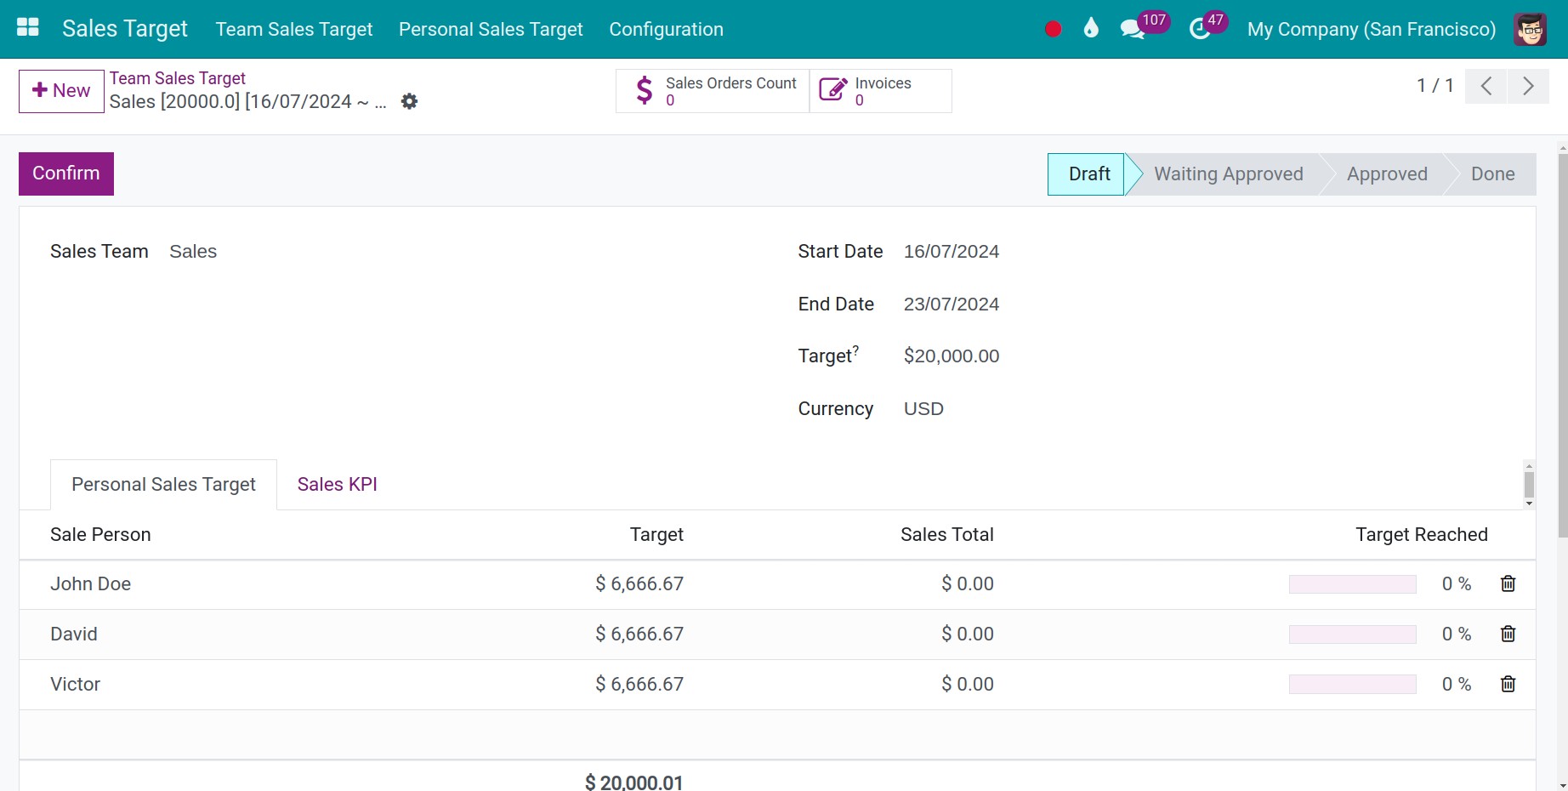Open Team Sales Target breadcrumb link
Image resolution: width=1568 pixels, height=791 pixels.
178,78
